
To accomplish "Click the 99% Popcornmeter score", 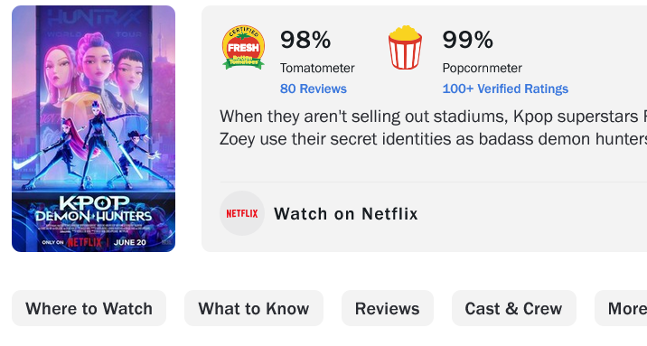I will click(467, 40).
